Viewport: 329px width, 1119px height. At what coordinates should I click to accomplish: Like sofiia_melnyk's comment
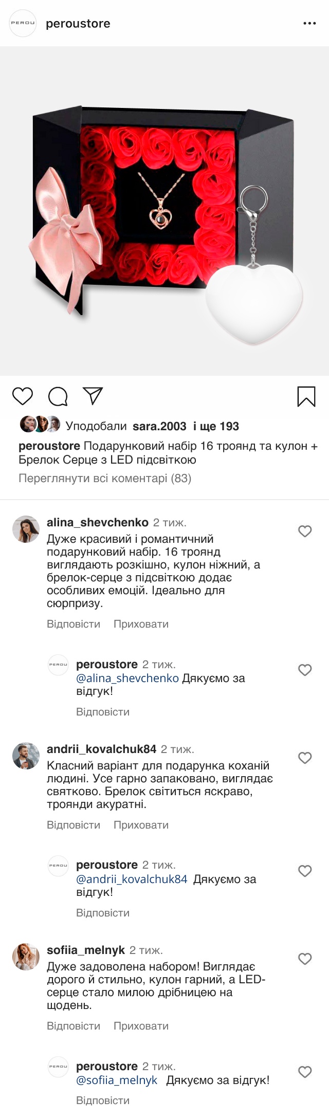point(305,959)
